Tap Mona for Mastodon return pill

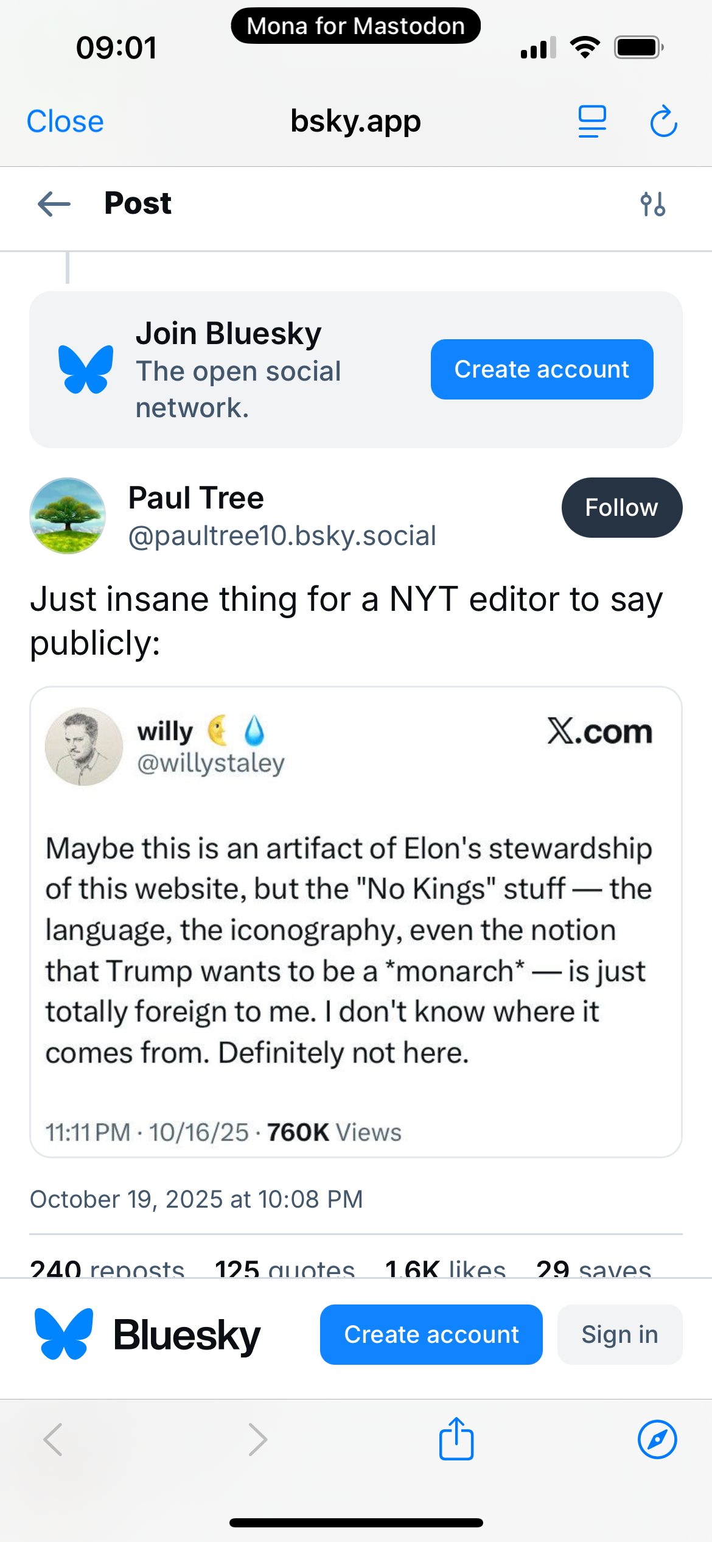[x=355, y=26]
